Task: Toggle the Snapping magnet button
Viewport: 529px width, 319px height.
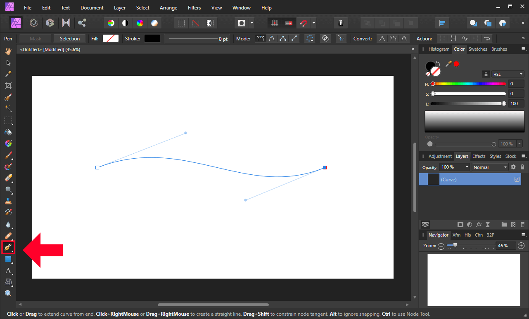Action: click(304, 23)
